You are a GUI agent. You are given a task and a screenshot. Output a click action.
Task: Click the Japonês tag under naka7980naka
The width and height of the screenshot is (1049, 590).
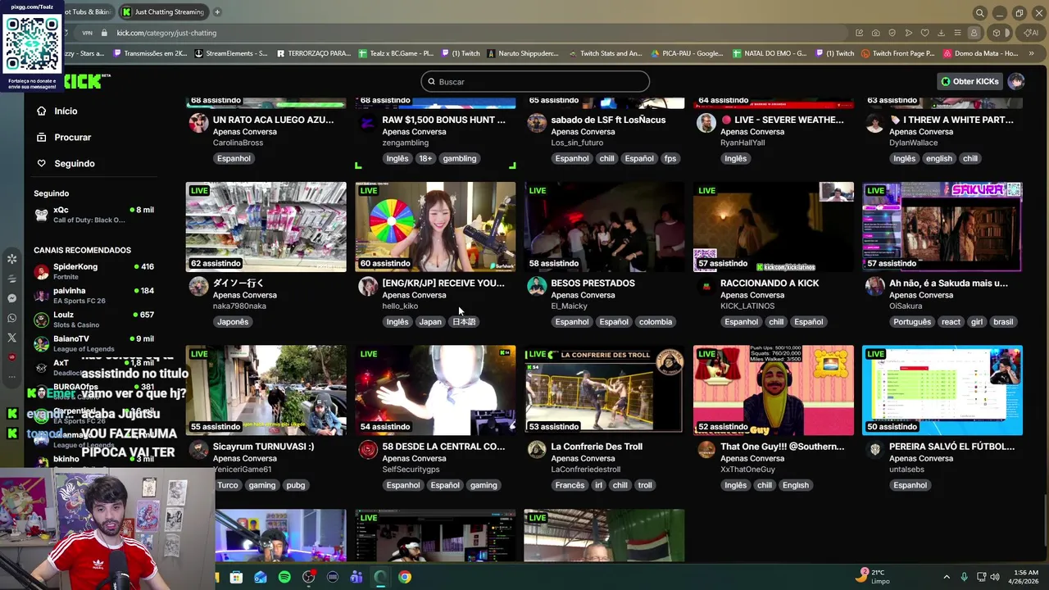233,322
